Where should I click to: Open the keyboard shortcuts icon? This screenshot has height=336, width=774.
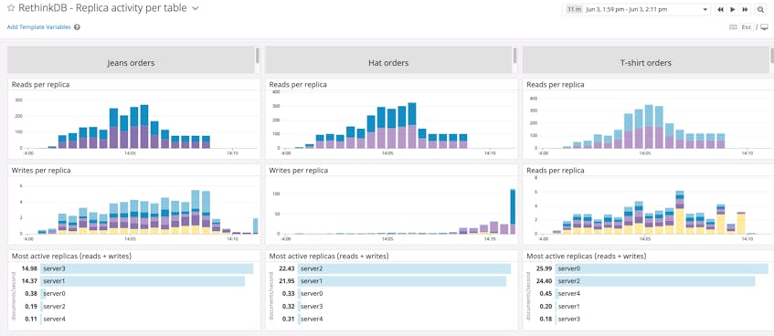click(x=733, y=27)
